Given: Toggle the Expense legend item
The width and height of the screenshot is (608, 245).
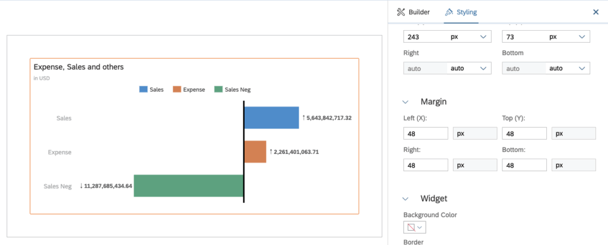Looking at the screenshot, I should click(x=189, y=89).
